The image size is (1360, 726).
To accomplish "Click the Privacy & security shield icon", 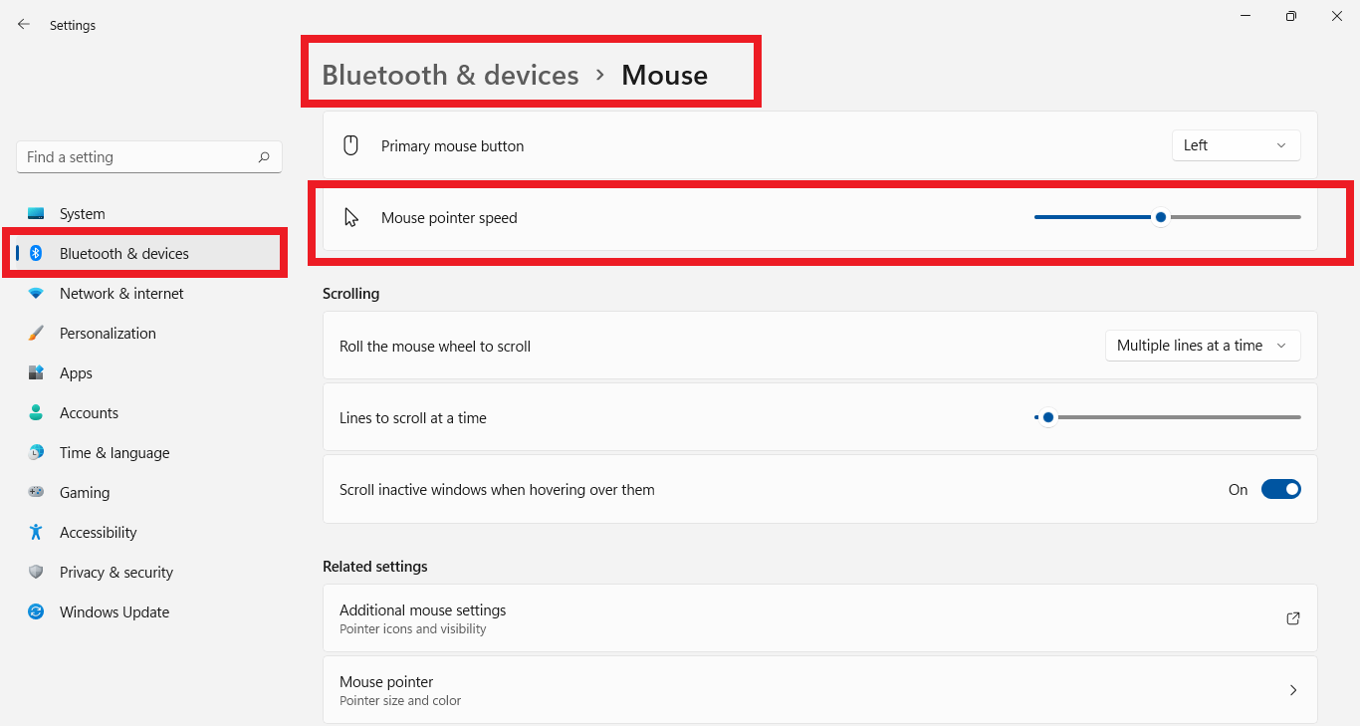I will [36, 573].
